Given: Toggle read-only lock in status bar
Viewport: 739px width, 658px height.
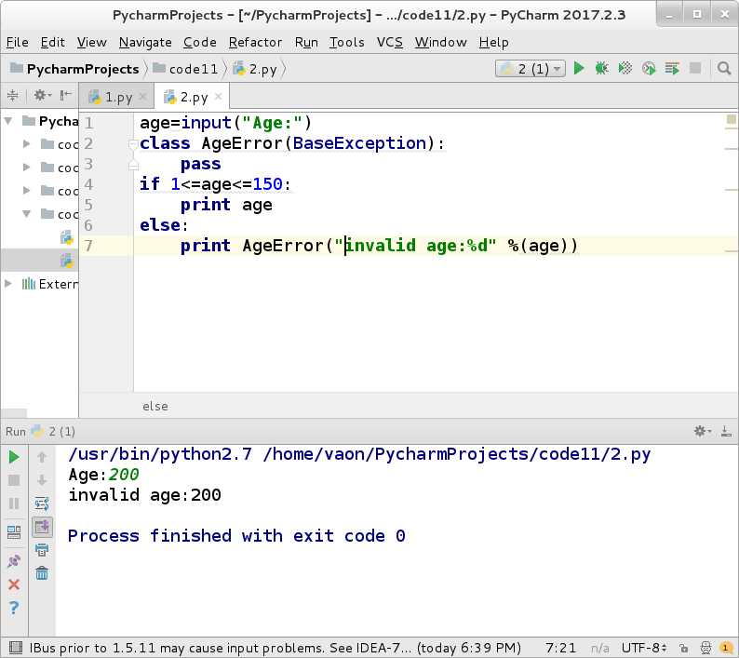Looking at the screenshot, I should click(x=684, y=649).
